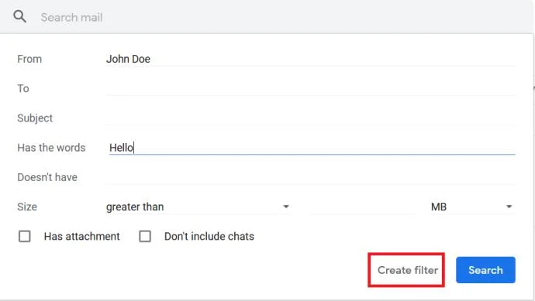Click the Has the words label
The height and width of the screenshot is (301, 535).
[51, 148]
